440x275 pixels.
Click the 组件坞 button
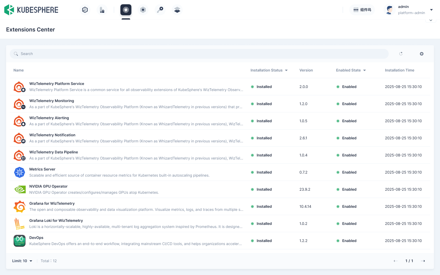coord(362,10)
